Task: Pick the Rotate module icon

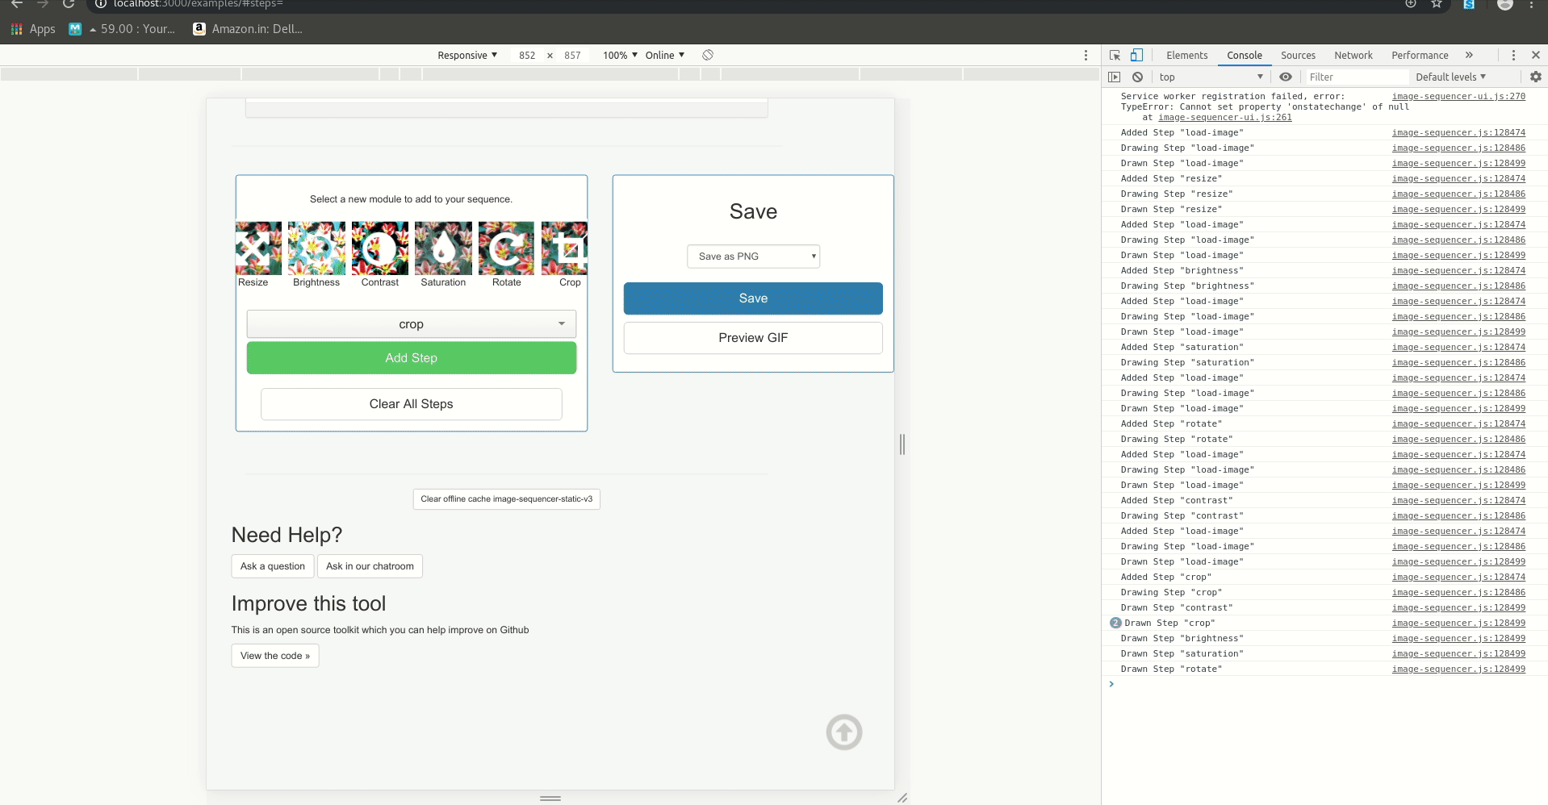Action: click(506, 248)
